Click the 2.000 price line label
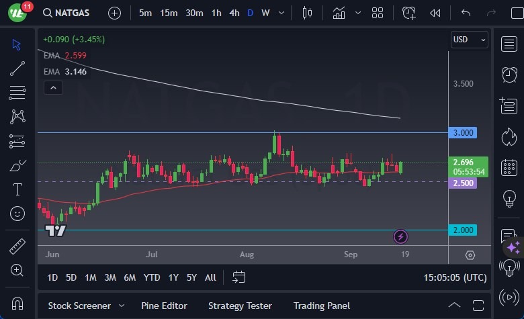 point(463,230)
